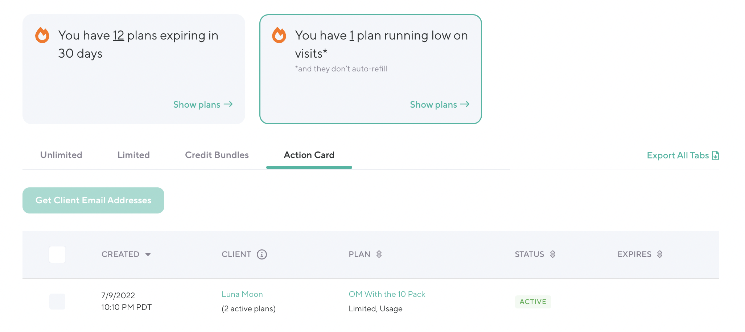Click arrow icon beside low-visits Show plans
745x332 pixels.
(465, 104)
